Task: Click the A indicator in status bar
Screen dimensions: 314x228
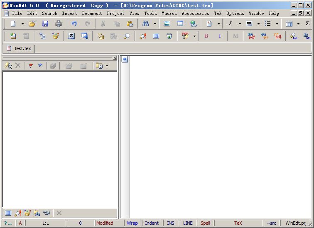Action: coord(20,223)
